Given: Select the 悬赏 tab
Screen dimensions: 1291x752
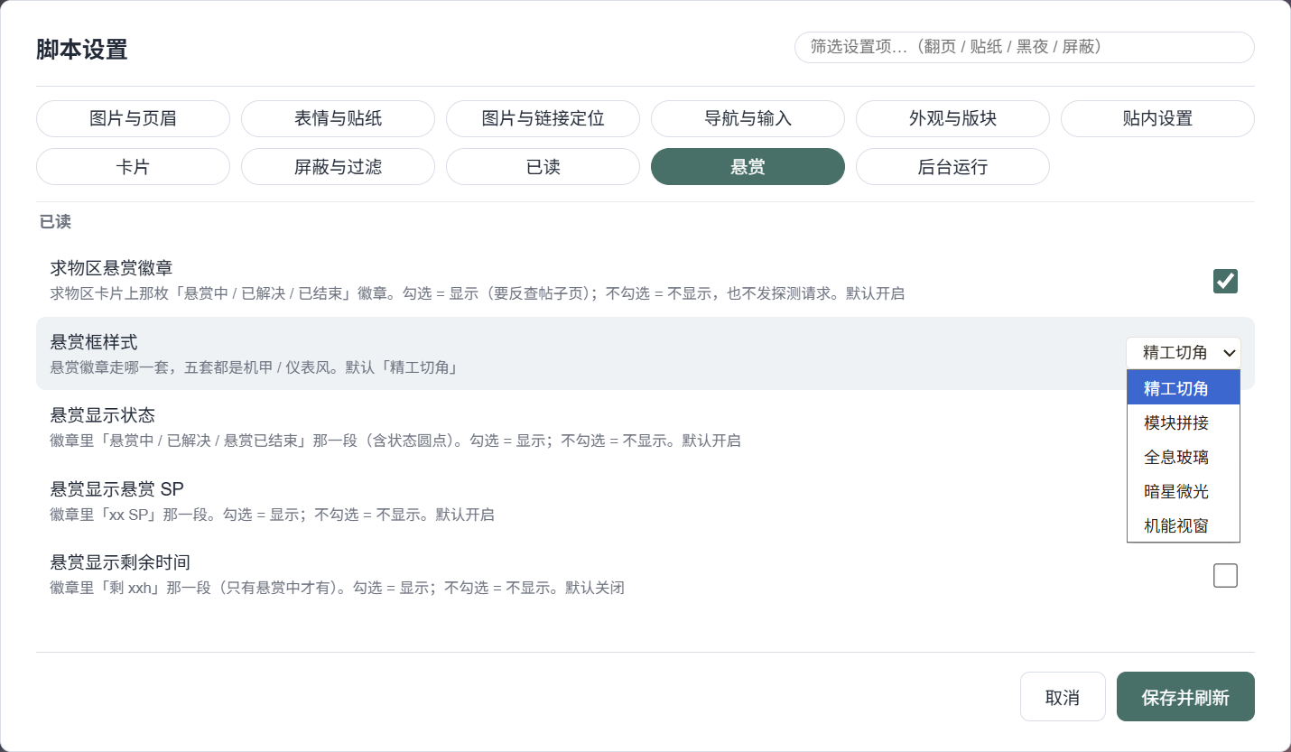Looking at the screenshot, I should (x=748, y=166).
